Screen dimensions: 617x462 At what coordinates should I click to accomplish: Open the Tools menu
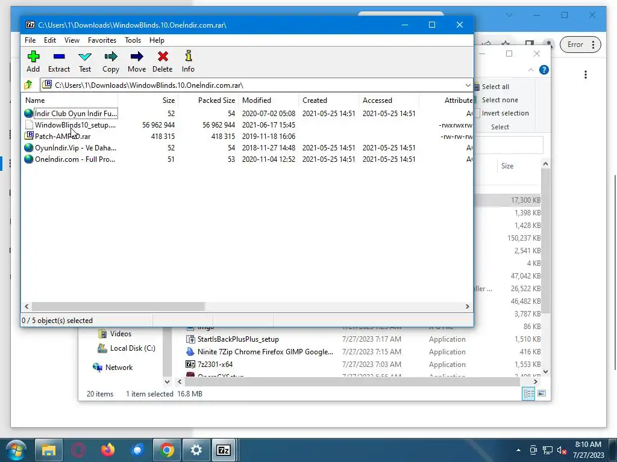(133, 40)
